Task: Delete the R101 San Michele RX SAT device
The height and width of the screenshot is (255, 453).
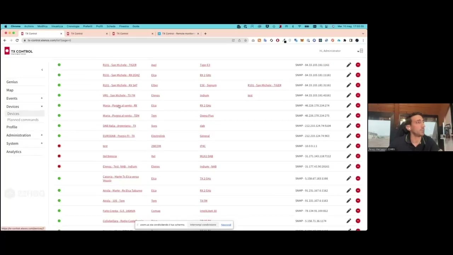Action: [358, 85]
